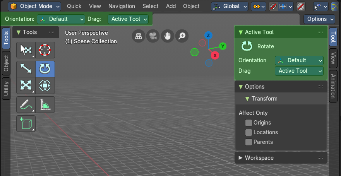Select the Add Cube tool
The width and height of the screenshot is (341, 176).
(26, 124)
